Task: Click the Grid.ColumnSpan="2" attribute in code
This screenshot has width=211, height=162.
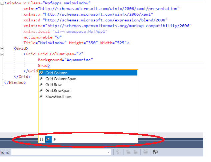Action: 60,54
